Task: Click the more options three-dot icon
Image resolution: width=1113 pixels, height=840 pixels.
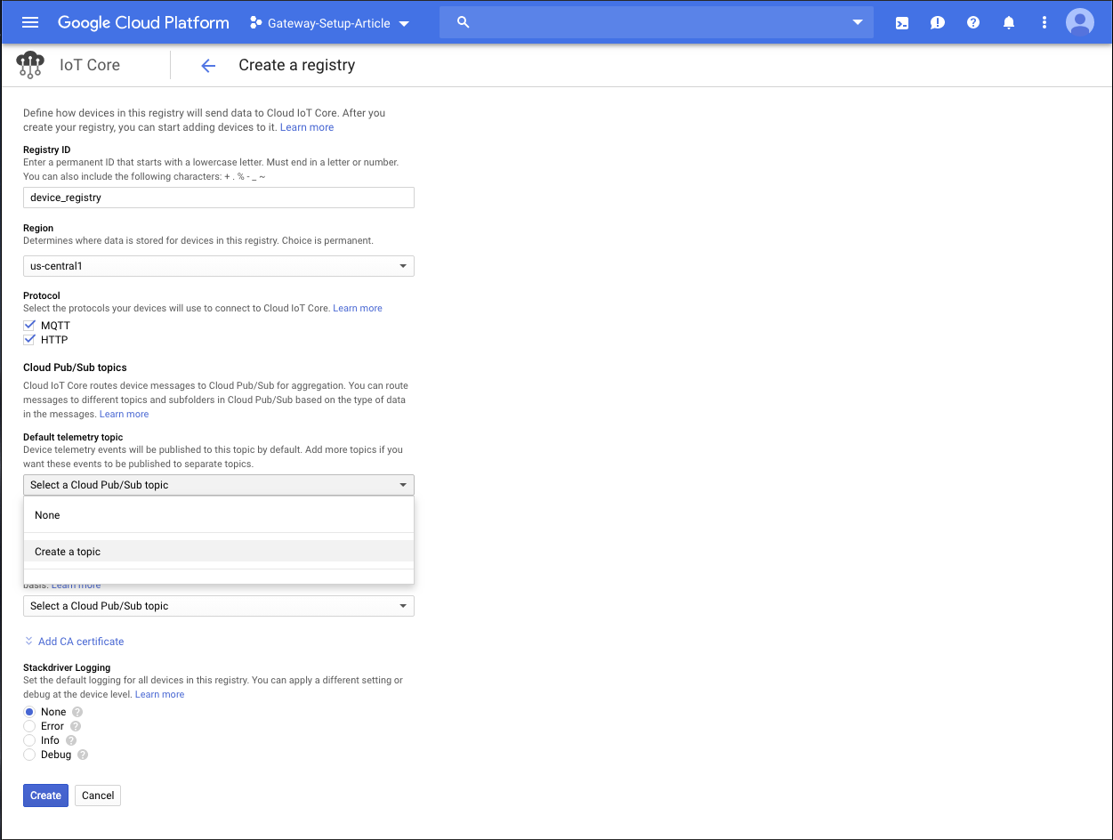Action: (x=1044, y=22)
